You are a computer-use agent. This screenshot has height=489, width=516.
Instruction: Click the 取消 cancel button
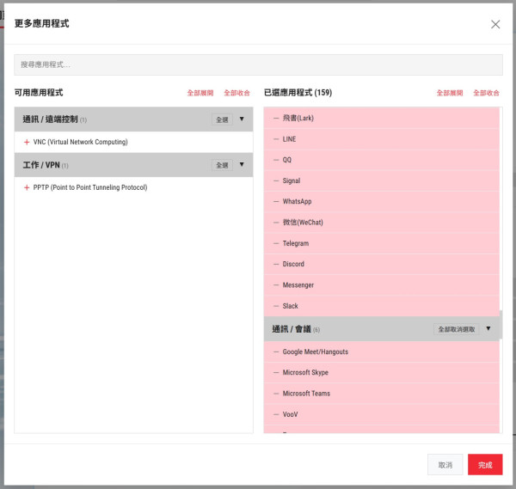pyautogui.click(x=445, y=465)
